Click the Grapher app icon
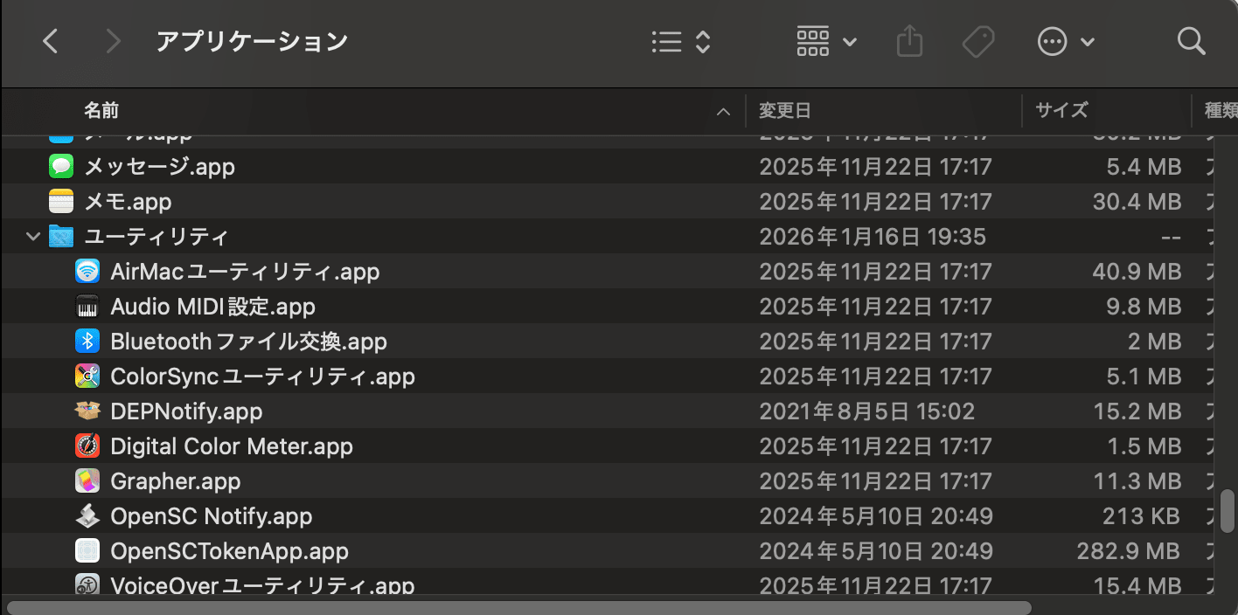 [x=87, y=480]
